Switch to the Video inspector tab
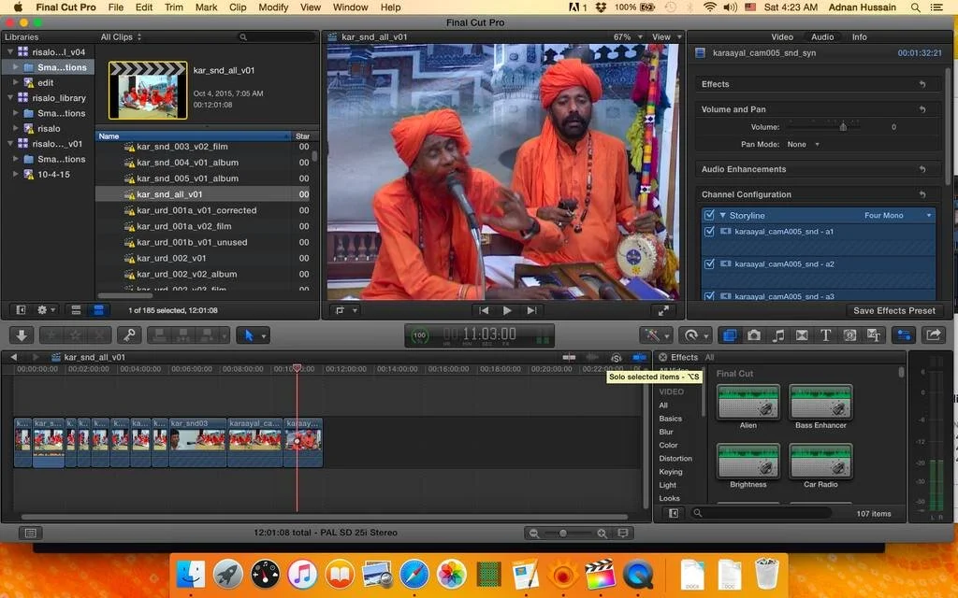958x598 pixels. [782, 37]
